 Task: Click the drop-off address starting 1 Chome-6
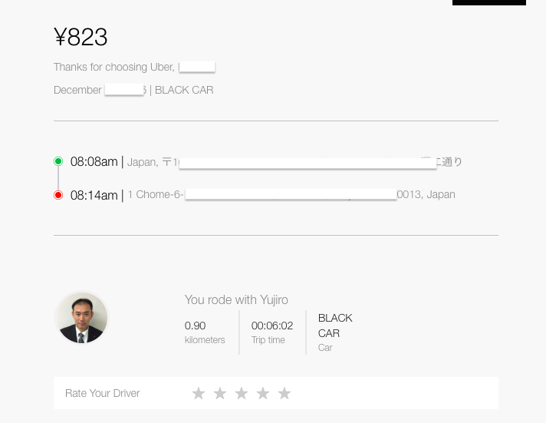[291, 194]
